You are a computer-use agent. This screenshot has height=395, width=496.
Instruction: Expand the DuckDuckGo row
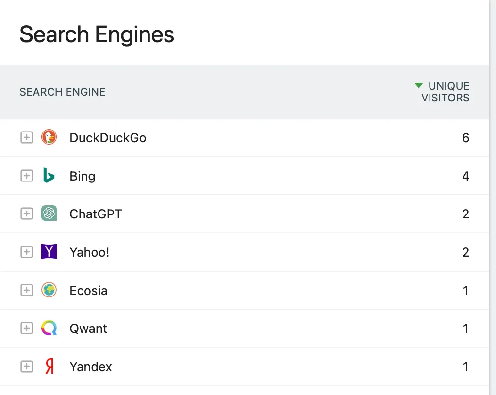[x=26, y=137]
